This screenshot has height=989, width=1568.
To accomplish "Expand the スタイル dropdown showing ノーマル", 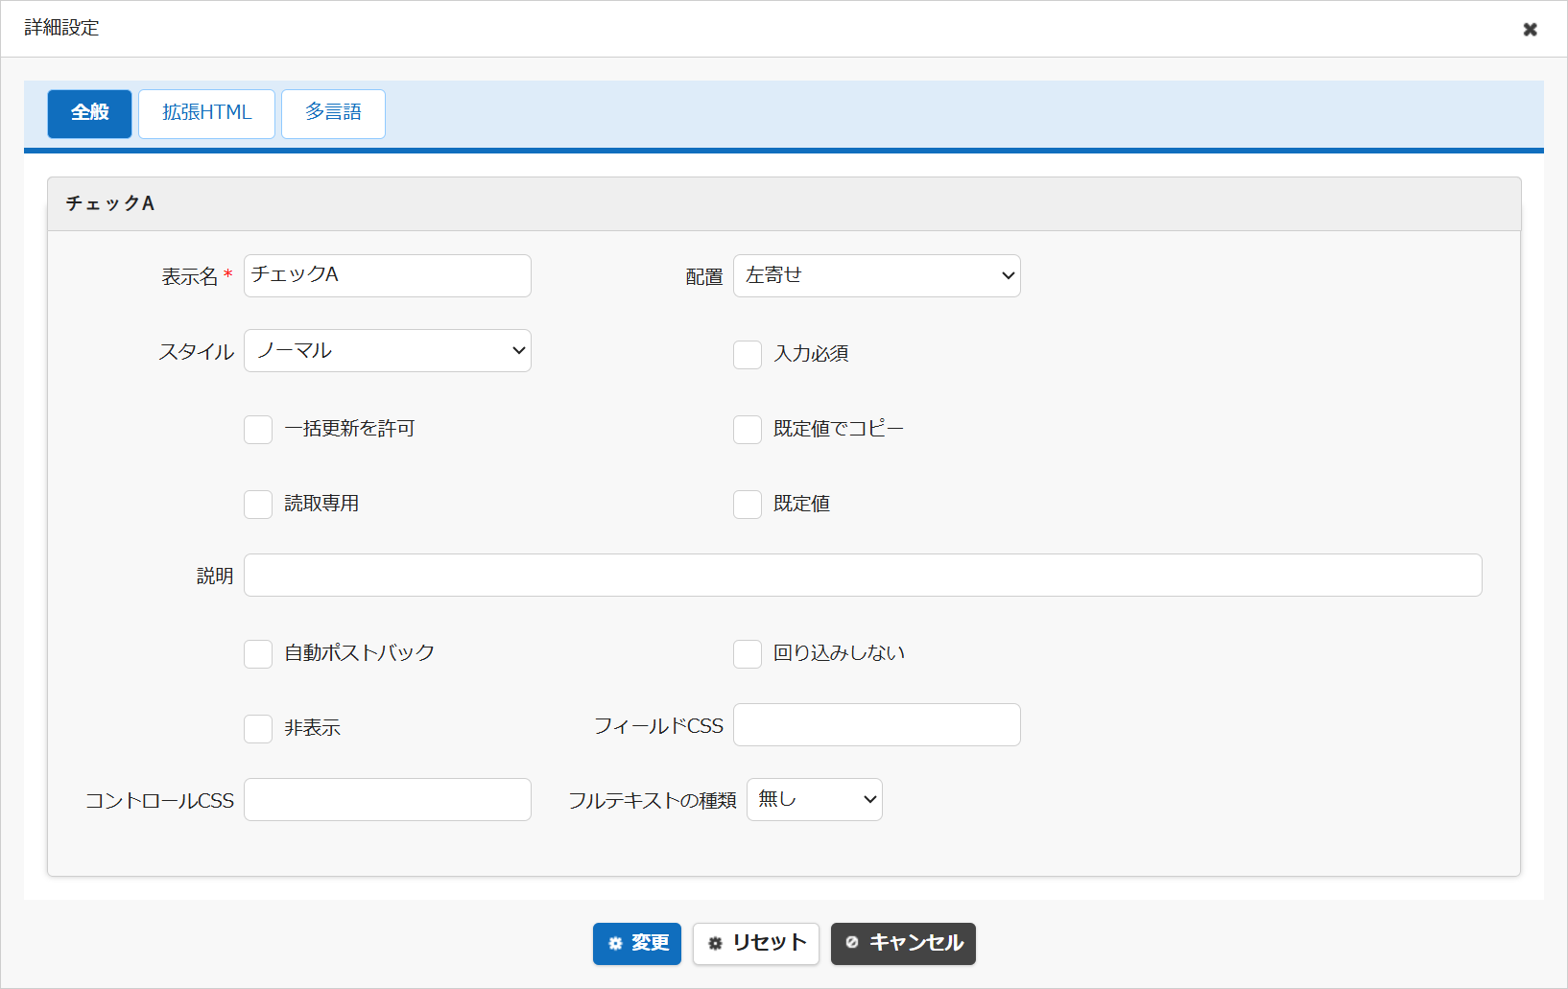I will (x=388, y=350).
